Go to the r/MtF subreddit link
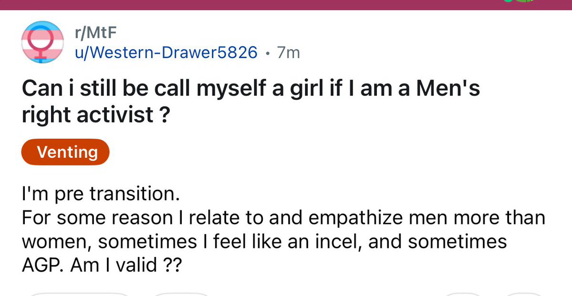Image resolution: width=572 pixels, height=296 pixels. (x=95, y=33)
